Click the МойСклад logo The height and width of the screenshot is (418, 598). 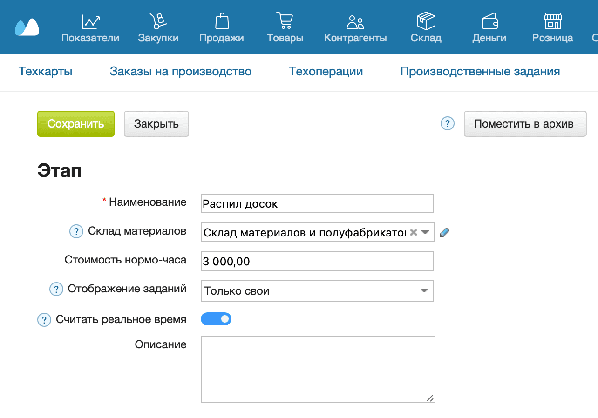(x=27, y=27)
